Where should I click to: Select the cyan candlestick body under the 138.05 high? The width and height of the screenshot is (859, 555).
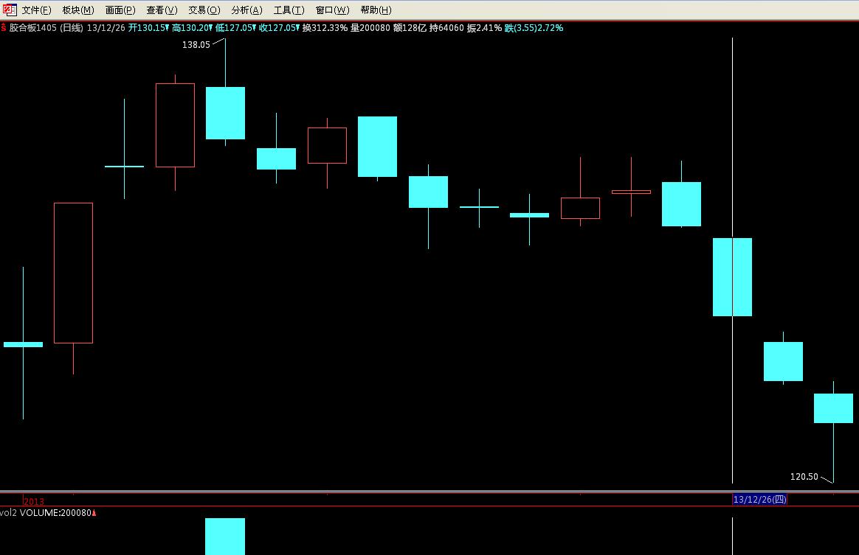tap(225, 113)
